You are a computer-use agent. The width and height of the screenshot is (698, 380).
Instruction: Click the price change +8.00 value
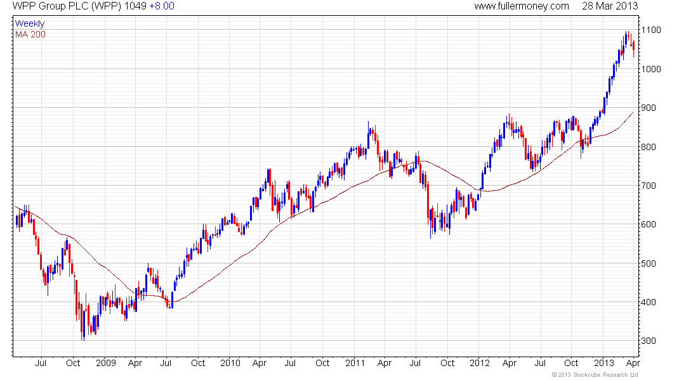tap(162, 6)
